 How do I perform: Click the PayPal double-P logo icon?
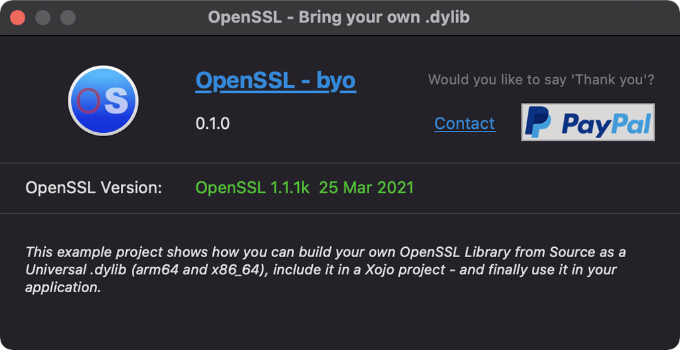pos(537,122)
